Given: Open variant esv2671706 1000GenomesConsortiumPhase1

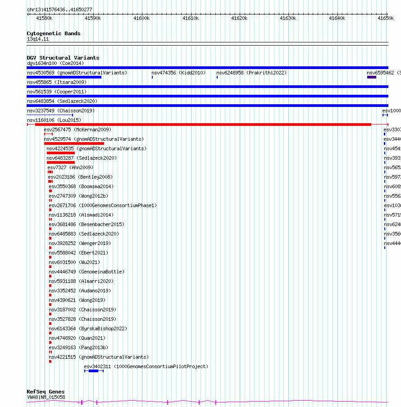Looking at the screenshot, I should (103, 205).
